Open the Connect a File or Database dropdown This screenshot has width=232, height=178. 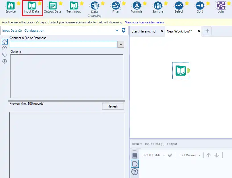[121, 44]
